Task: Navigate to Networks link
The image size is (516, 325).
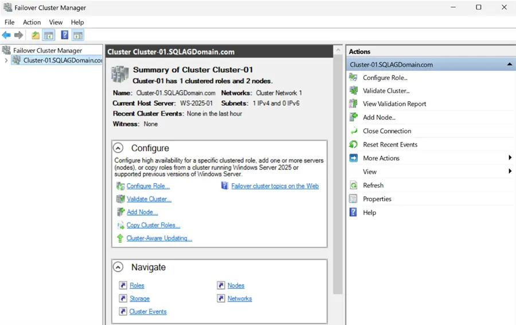Action: pyautogui.click(x=240, y=299)
